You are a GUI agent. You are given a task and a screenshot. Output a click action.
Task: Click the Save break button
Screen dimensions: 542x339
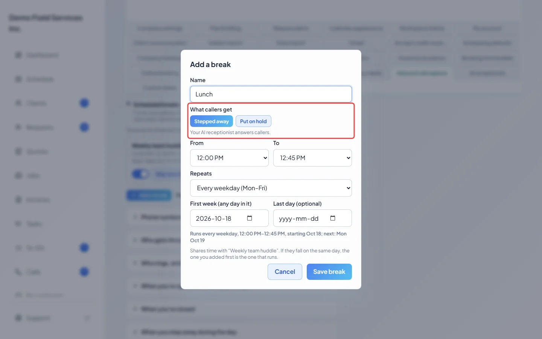329,272
